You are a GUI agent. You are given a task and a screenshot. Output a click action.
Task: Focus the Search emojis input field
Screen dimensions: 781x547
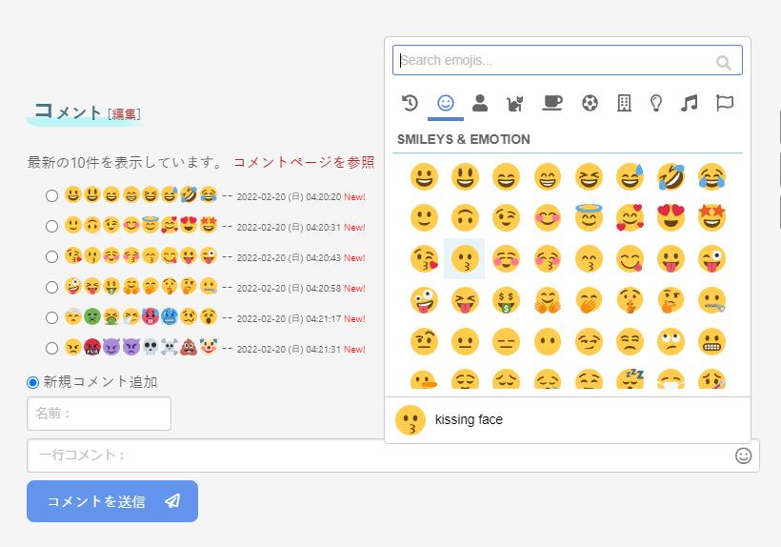[555, 61]
